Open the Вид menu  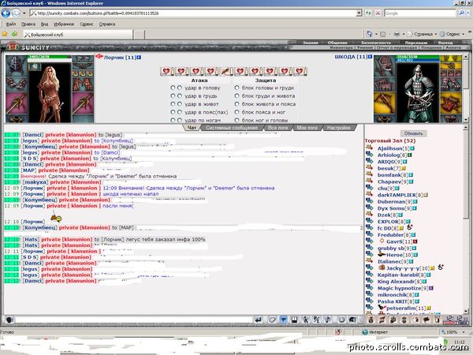[44, 24]
